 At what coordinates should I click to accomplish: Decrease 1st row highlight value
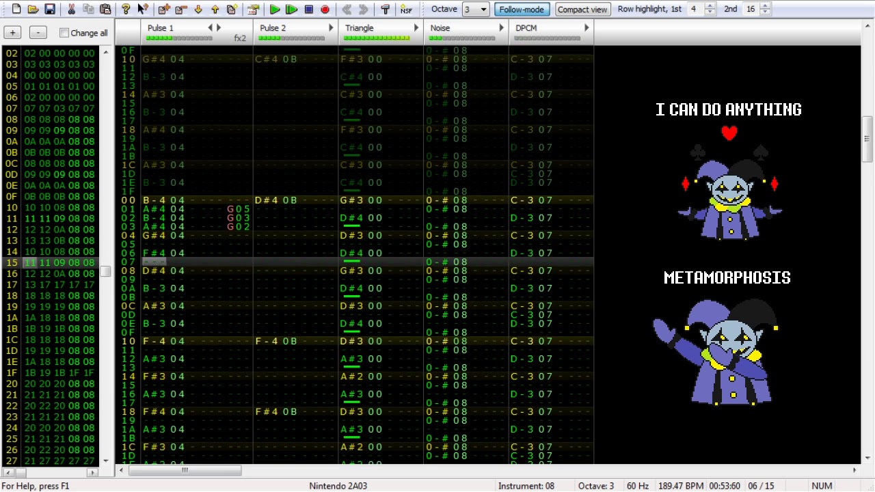pyautogui.click(x=710, y=12)
